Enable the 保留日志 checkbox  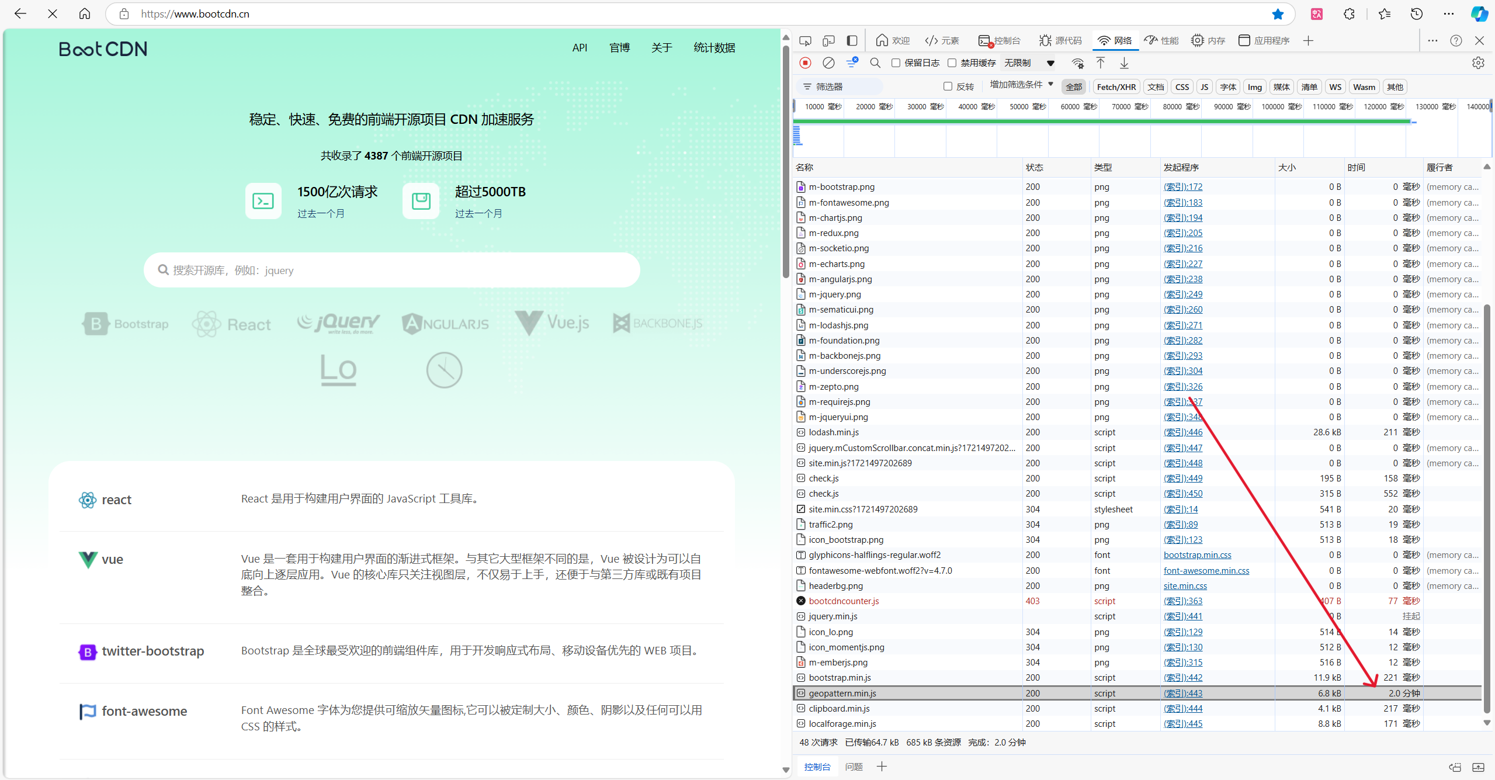896,63
